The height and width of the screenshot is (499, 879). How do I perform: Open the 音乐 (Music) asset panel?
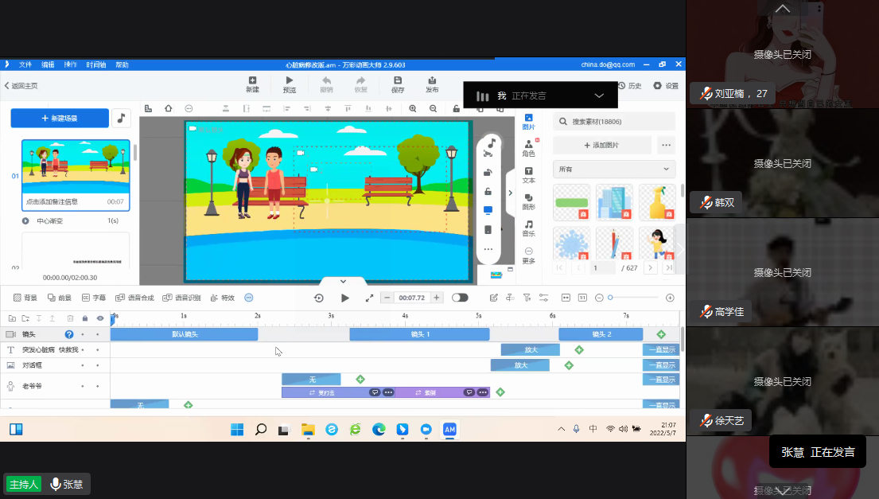529,228
